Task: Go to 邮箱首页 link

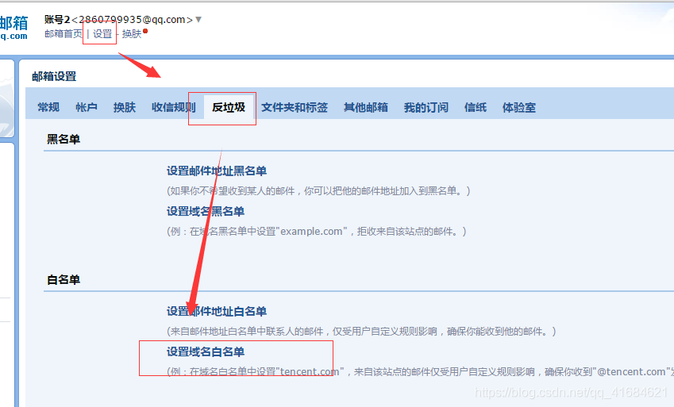Action: click(x=64, y=34)
